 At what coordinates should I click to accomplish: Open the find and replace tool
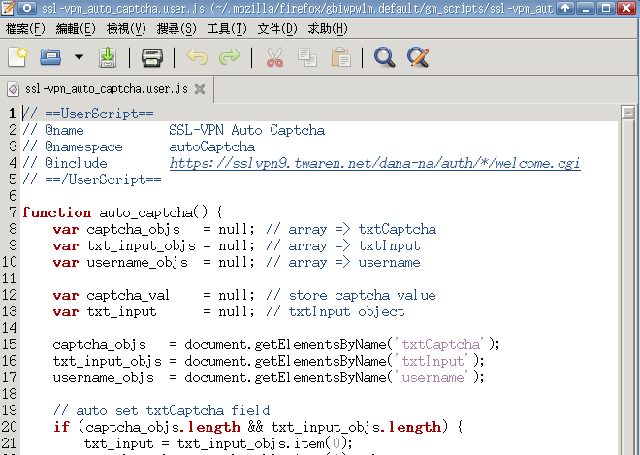pyautogui.click(x=417, y=57)
